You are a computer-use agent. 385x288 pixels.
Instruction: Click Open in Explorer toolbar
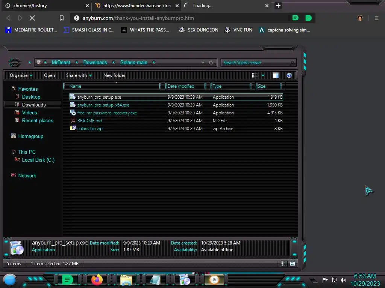tap(49, 75)
